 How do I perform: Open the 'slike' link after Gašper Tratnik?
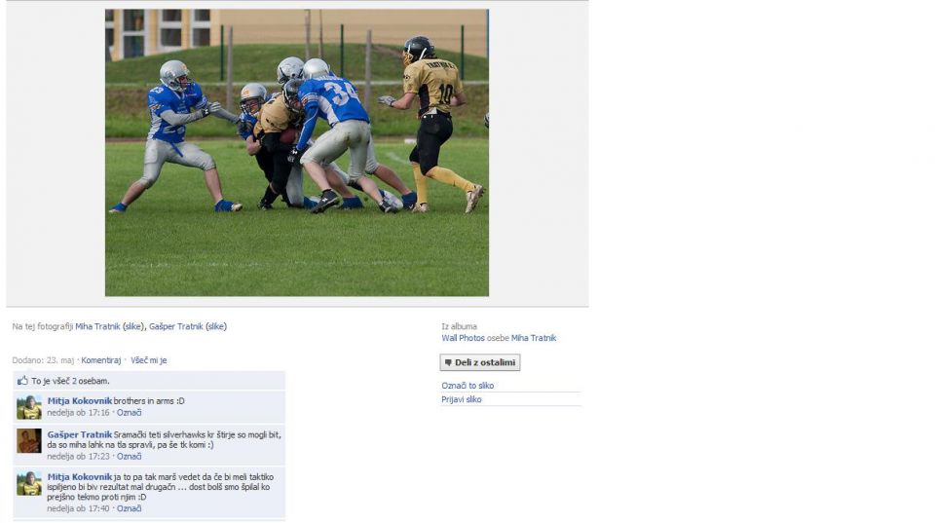tap(216, 327)
